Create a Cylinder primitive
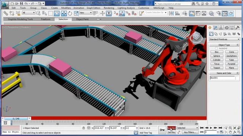 pyautogui.click(x=217, y=60)
